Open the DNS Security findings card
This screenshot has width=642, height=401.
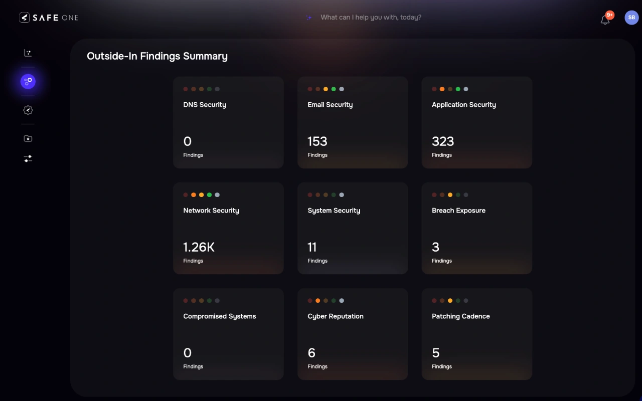coord(228,122)
